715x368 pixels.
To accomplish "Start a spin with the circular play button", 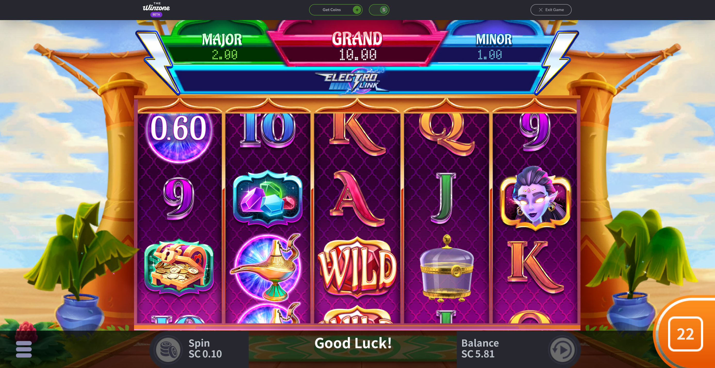I will pos(562,349).
